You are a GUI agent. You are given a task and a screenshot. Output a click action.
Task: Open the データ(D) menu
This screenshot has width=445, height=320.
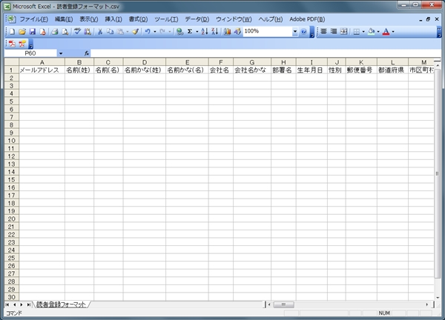(x=197, y=19)
